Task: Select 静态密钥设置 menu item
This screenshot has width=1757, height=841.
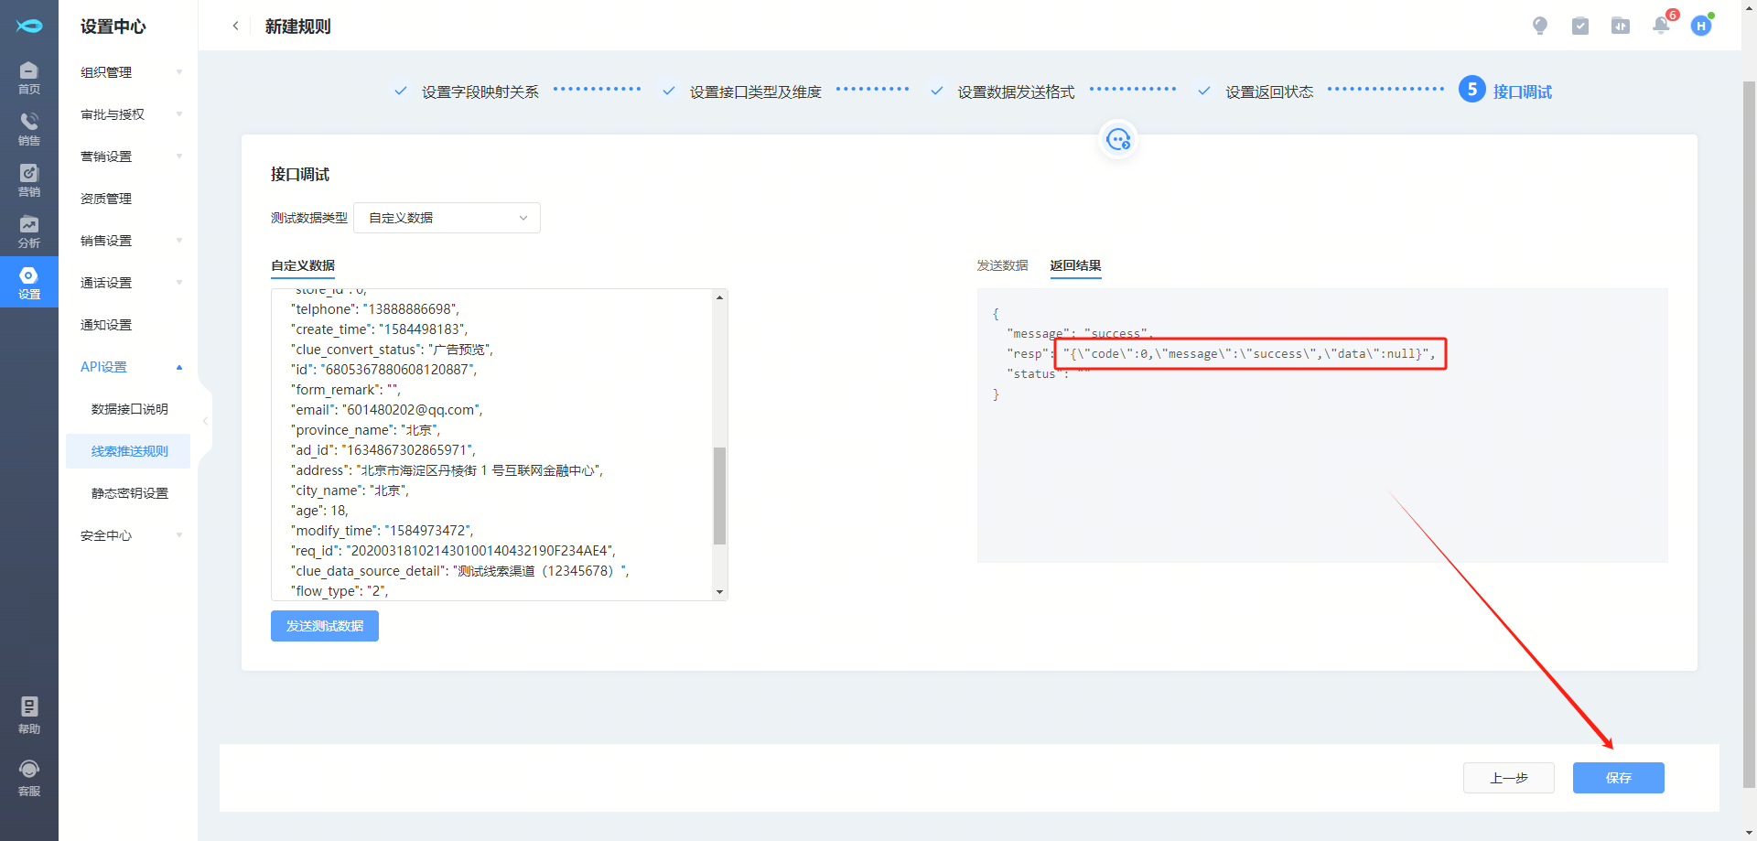Action: [129, 493]
